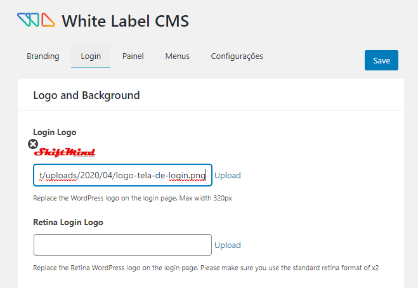Click Upload next to Login Logo field
The width and height of the screenshot is (418, 288).
tap(228, 175)
